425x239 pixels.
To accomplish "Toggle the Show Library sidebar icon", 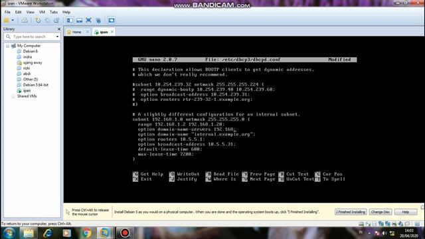I will tap(70, 21).
